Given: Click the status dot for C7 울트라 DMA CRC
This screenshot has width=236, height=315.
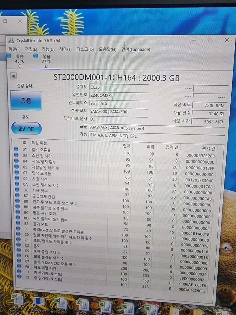Looking at the screenshot, I should pyautogui.click(x=19, y=261).
